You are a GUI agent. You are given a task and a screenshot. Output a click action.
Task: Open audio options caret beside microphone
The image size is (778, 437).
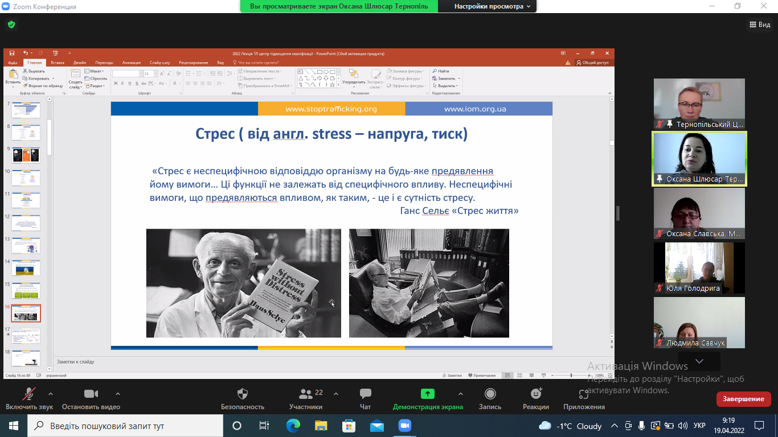pyautogui.click(x=51, y=394)
